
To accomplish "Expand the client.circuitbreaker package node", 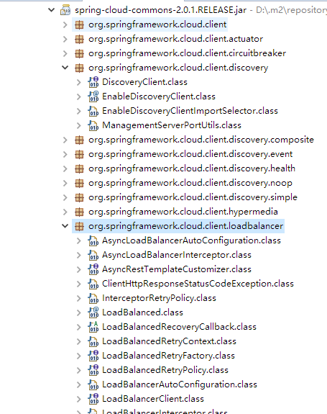I will [65, 53].
